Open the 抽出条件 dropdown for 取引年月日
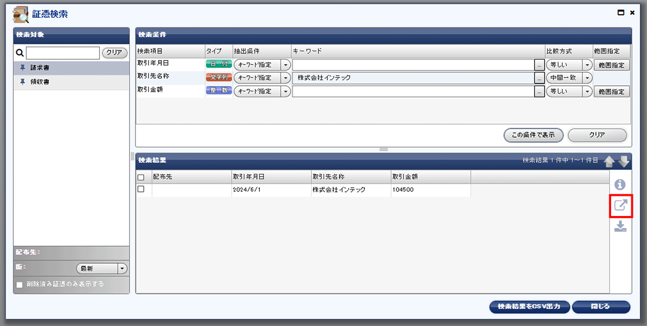The width and height of the screenshot is (647, 326). pos(262,65)
